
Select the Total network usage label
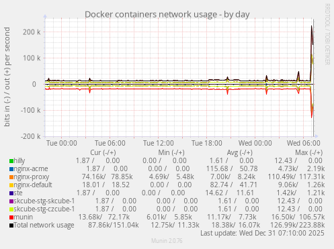pos(44,225)
